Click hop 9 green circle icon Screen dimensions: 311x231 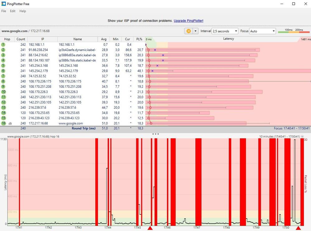click(x=3, y=87)
